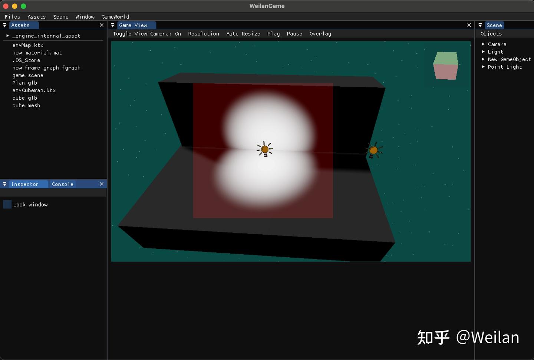Screen dimensions: 534x360
Task: Open the Resolution settings
Action: coord(203,34)
